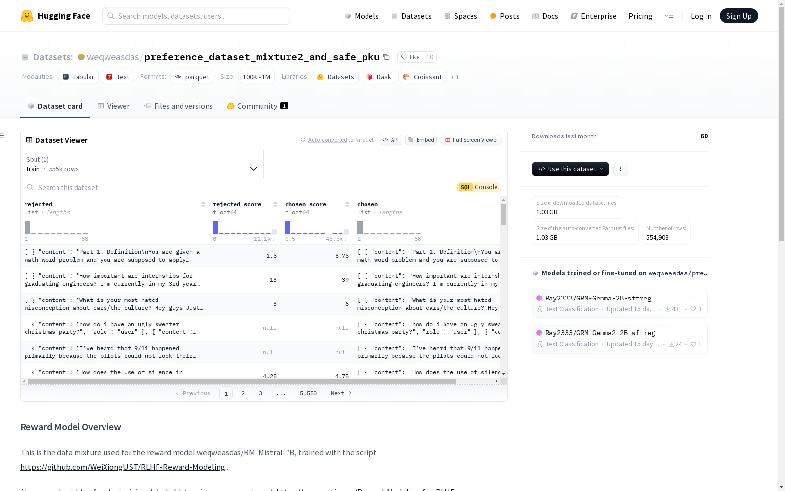The height and width of the screenshot is (491, 785).
Task: Open the SQL Console
Action: pyautogui.click(x=478, y=187)
